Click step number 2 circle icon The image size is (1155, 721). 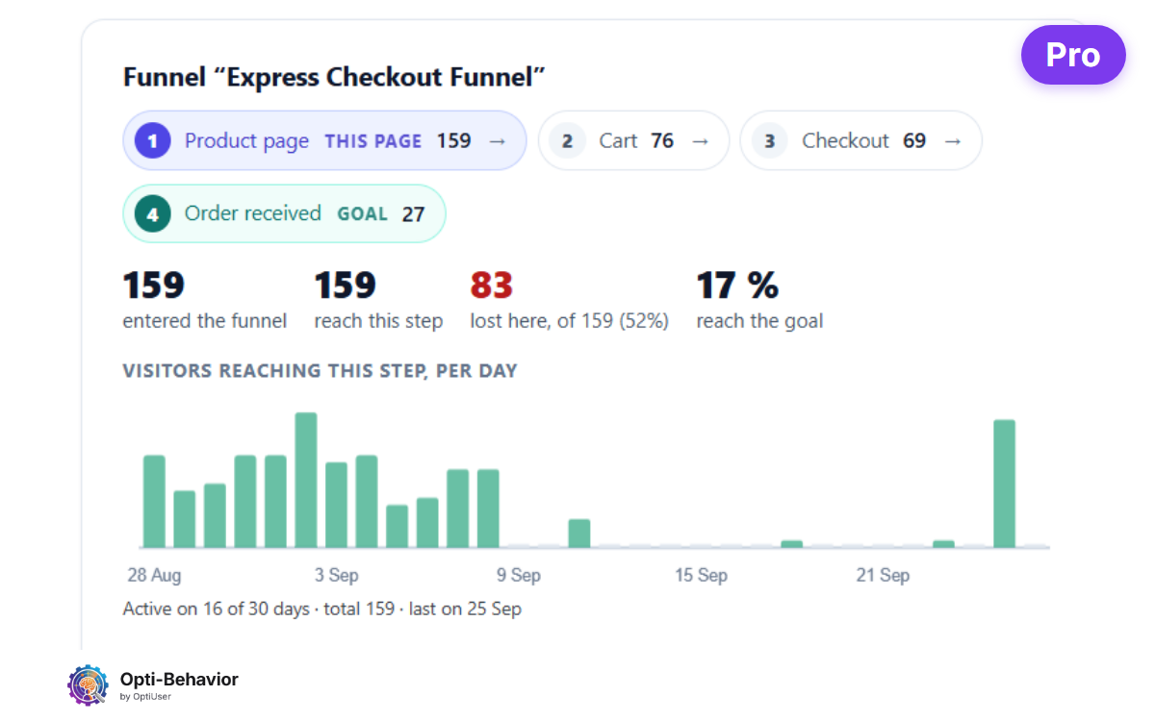tap(567, 141)
